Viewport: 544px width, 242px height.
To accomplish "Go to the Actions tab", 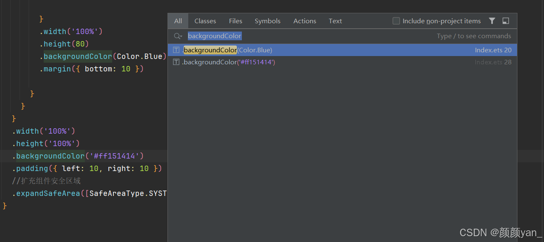I will [305, 21].
